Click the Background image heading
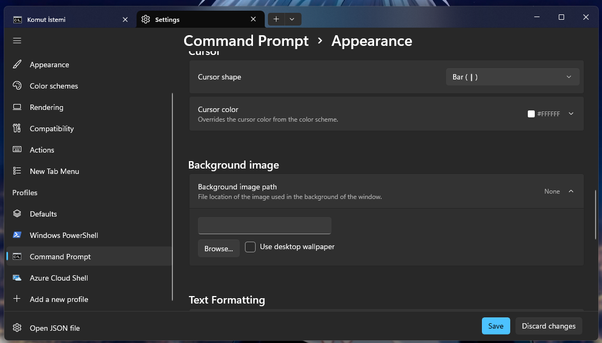602x343 pixels. pyautogui.click(x=233, y=165)
